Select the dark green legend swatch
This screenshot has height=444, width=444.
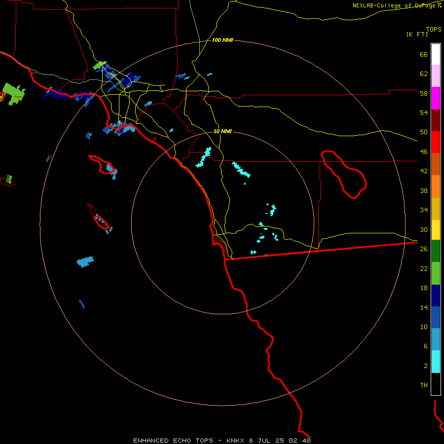pyautogui.click(x=436, y=251)
